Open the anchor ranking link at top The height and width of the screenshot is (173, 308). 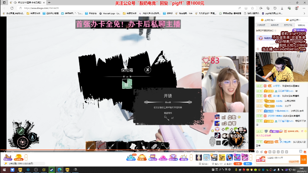click(x=268, y=20)
